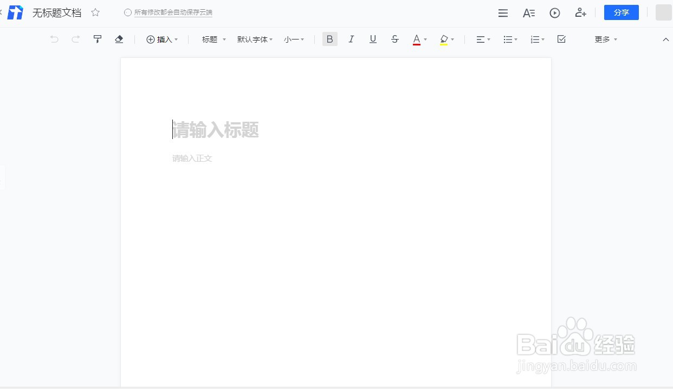Open the text alignment dropdown
Viewport: 673px width, 389px height.
(483, 39)
